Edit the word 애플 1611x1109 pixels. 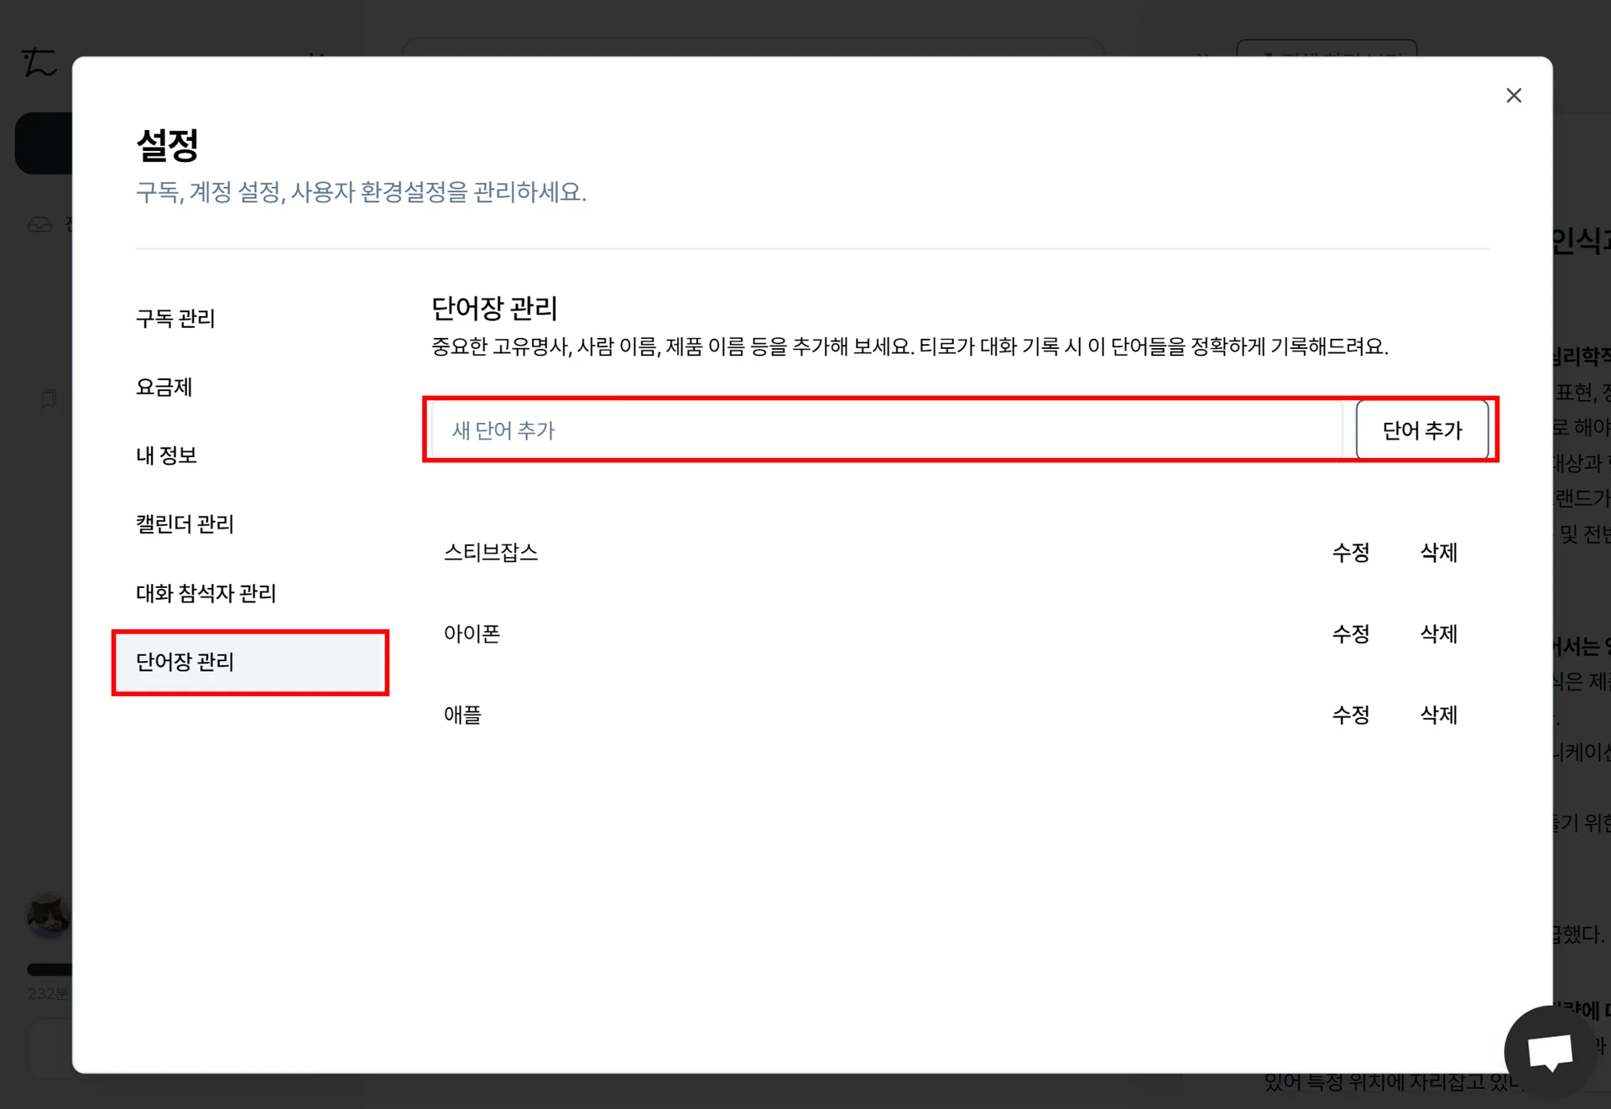click(x=1350, y=715)
